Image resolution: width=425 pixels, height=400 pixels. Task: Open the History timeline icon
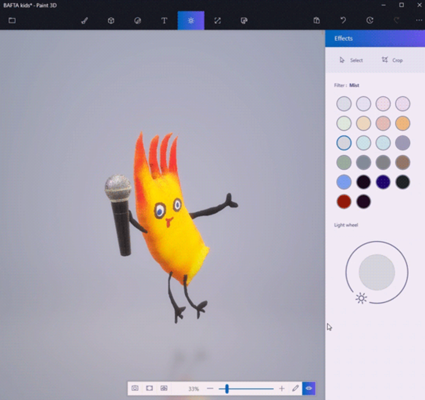pyautogui.click(x=370, y=21)
